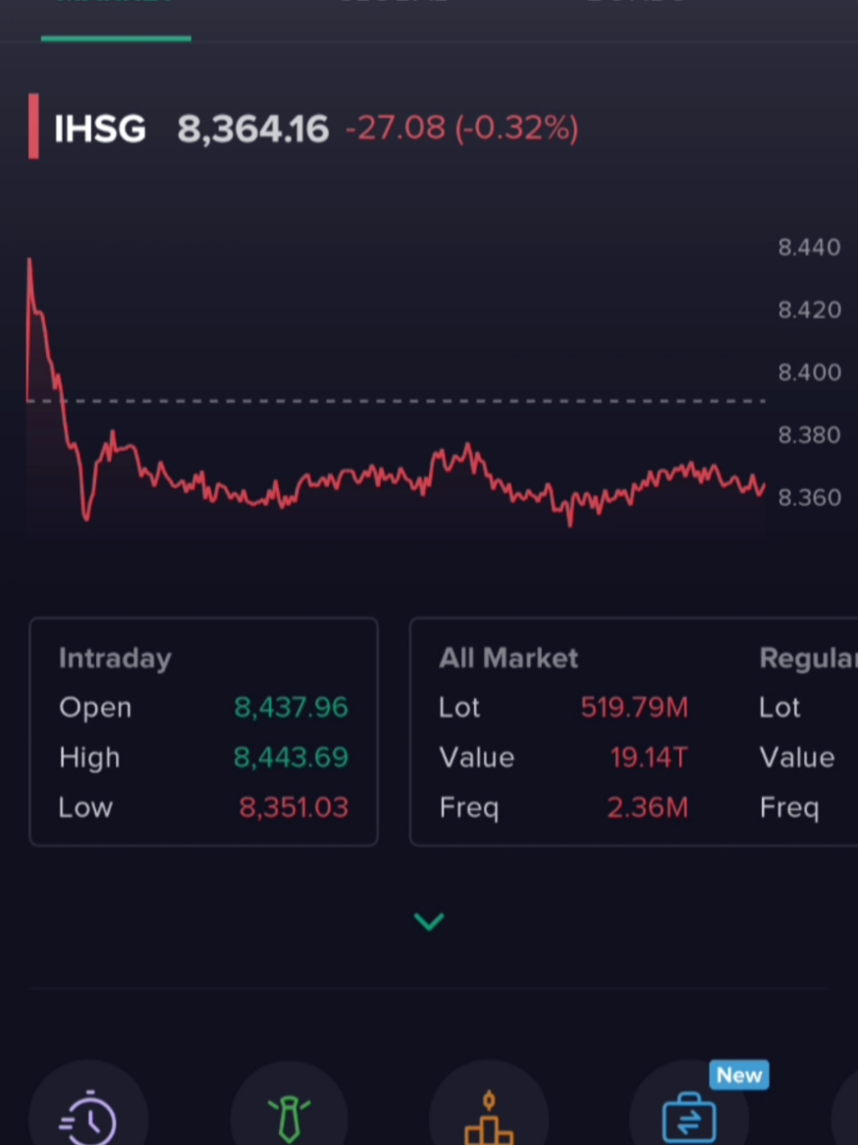The image size is (858, 1145).
Task: Tap the IHSG index title
Action: pyautogui.click(x=99, y=128)
